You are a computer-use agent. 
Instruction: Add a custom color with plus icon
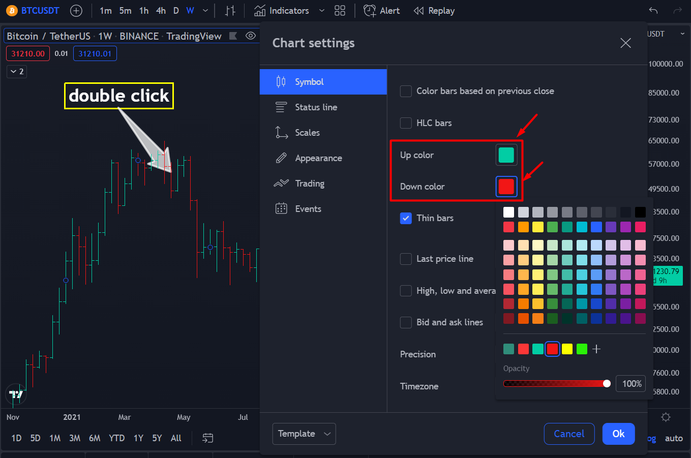tap(597, 349)
